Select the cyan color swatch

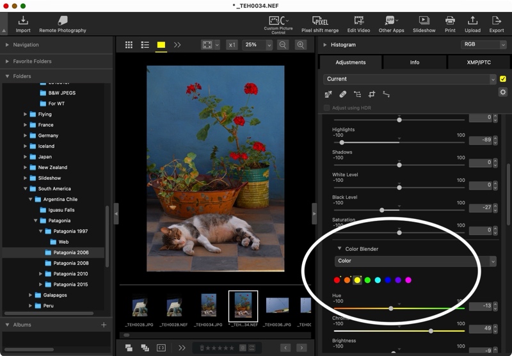(x=378, y=280)
